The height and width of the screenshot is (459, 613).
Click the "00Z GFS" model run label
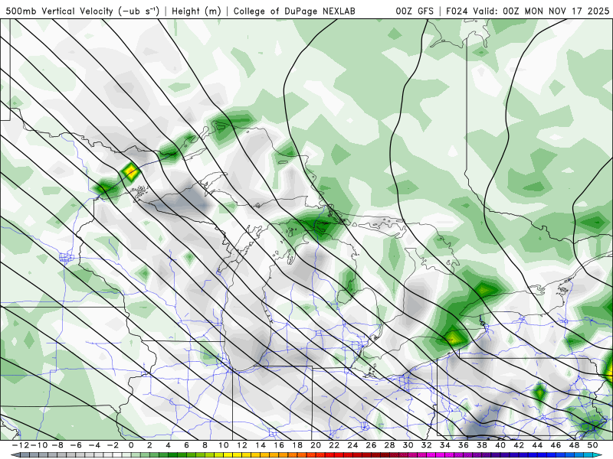click(x=415, y=11)
